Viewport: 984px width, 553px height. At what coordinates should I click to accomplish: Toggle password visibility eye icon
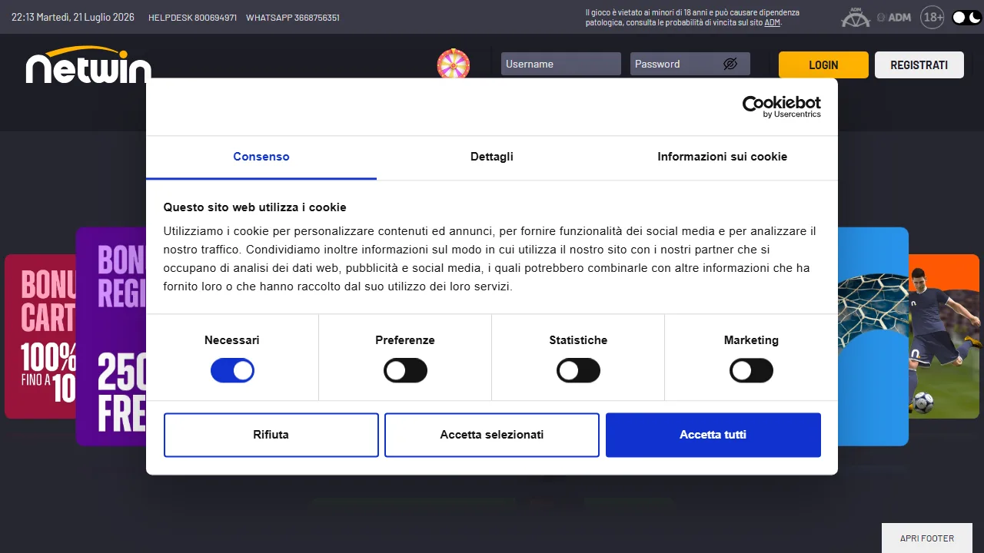point(730,64)
